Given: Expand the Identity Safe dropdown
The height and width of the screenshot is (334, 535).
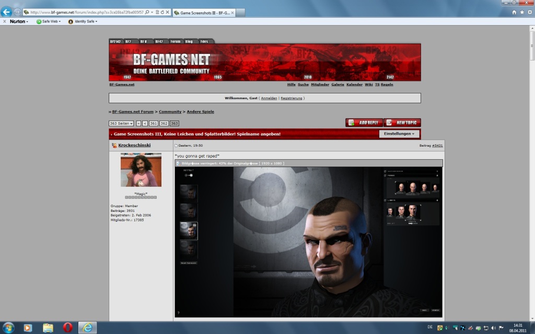Looking at the screenshot, I should coord(83,21).
